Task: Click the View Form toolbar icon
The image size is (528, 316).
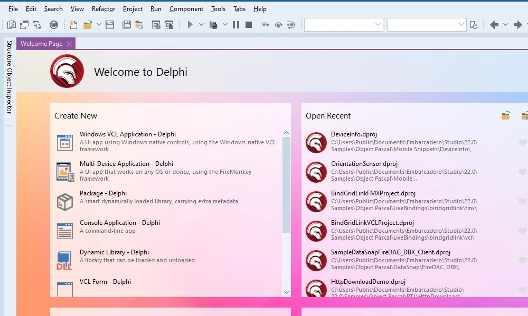Action: 24,25
